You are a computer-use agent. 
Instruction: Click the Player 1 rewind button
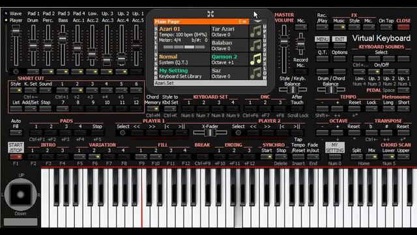pos(137,133)
